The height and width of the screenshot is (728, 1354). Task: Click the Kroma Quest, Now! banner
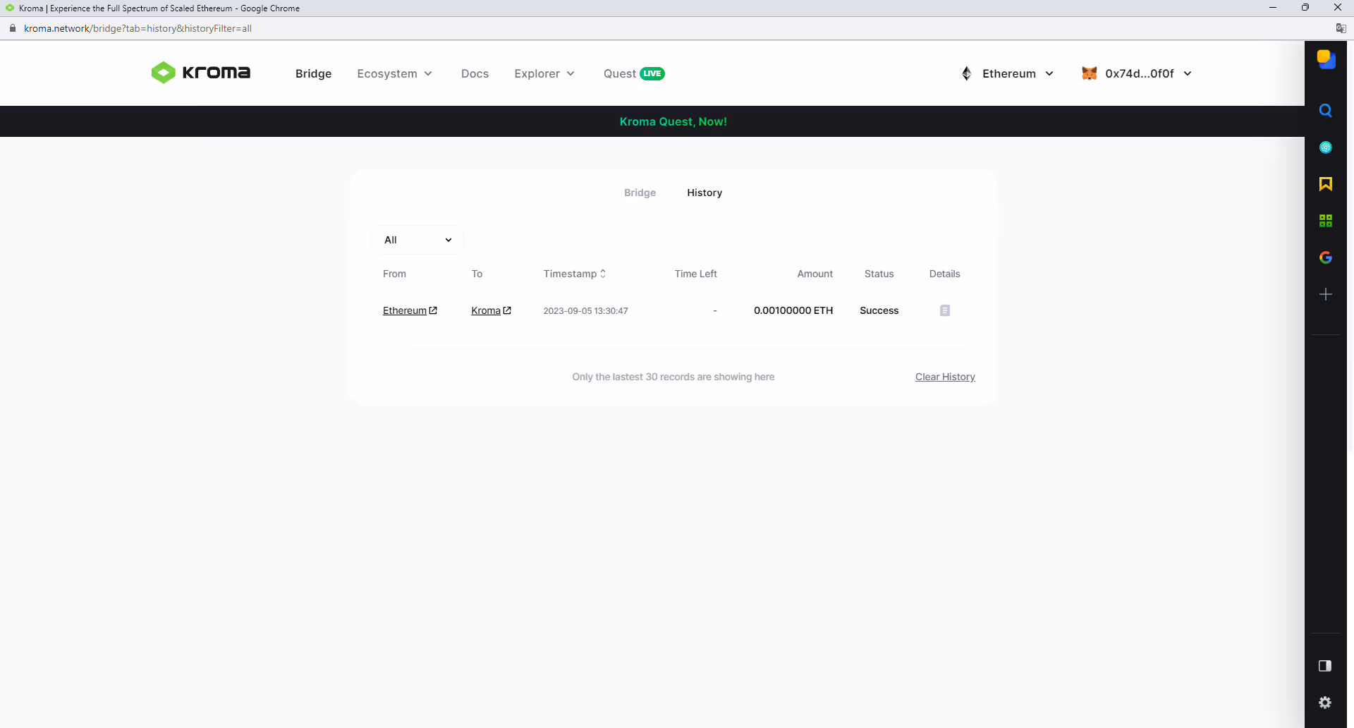673,121
